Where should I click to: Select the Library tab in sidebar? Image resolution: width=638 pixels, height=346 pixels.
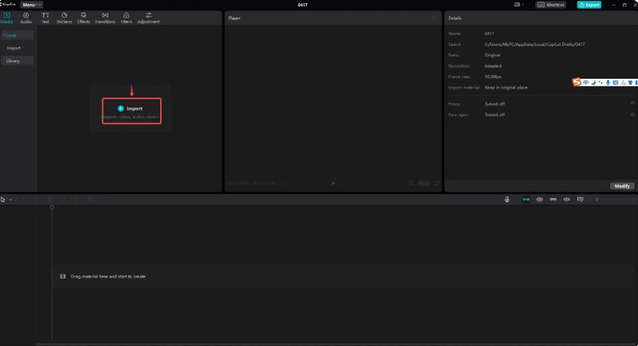click(14, 60)
